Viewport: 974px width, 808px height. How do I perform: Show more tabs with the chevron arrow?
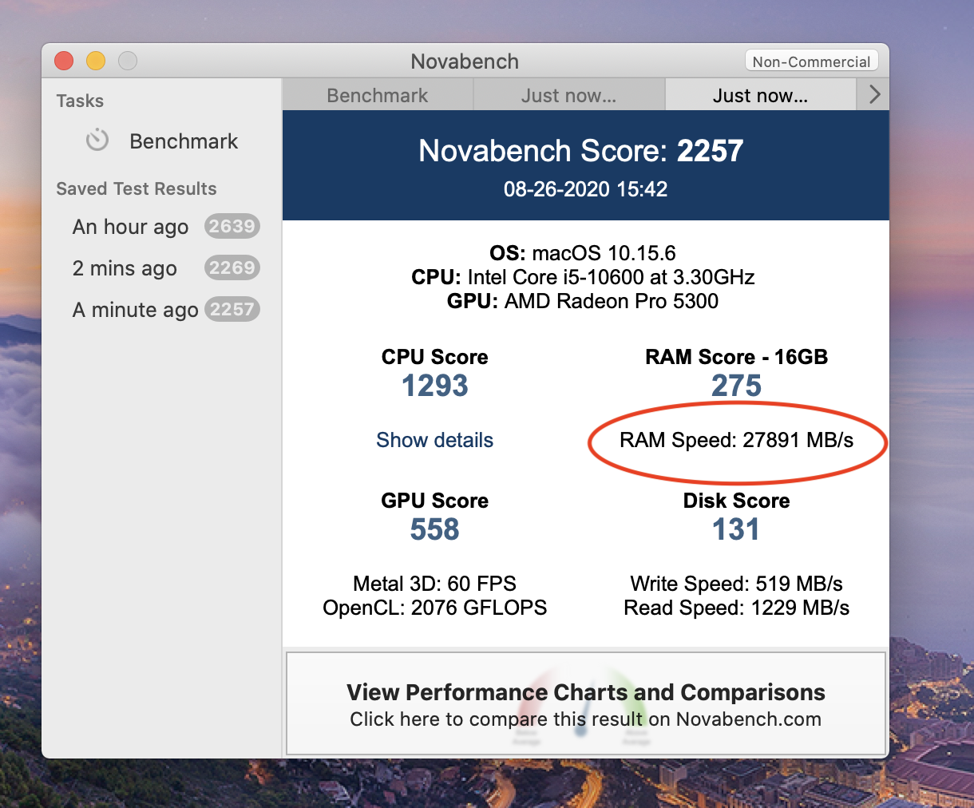pyautogui.click(x=874, y=95)
